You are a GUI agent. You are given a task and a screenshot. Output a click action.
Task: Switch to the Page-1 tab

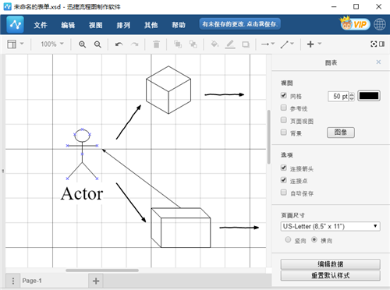[x=32, y=281]
